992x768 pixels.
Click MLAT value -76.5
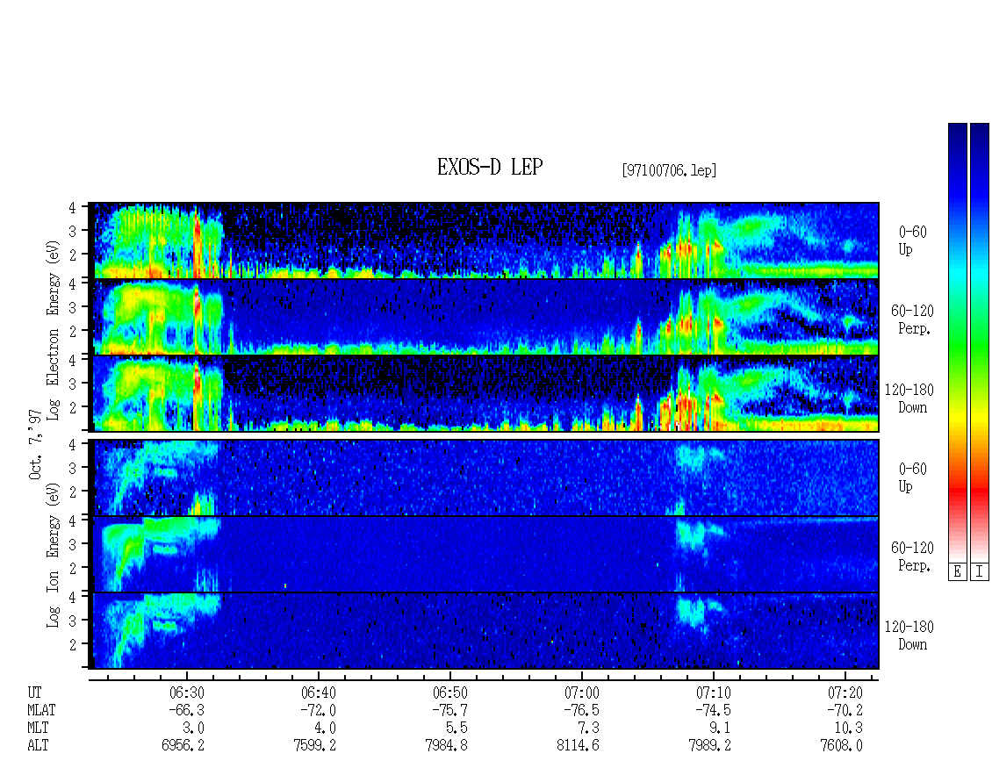(581, 710)
